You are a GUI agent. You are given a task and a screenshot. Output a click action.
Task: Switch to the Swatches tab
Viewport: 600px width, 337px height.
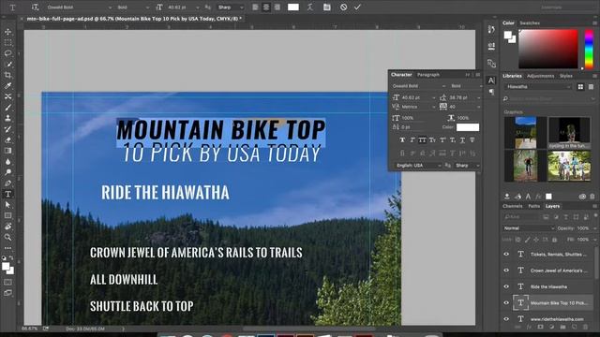click(x=530, y=23)
